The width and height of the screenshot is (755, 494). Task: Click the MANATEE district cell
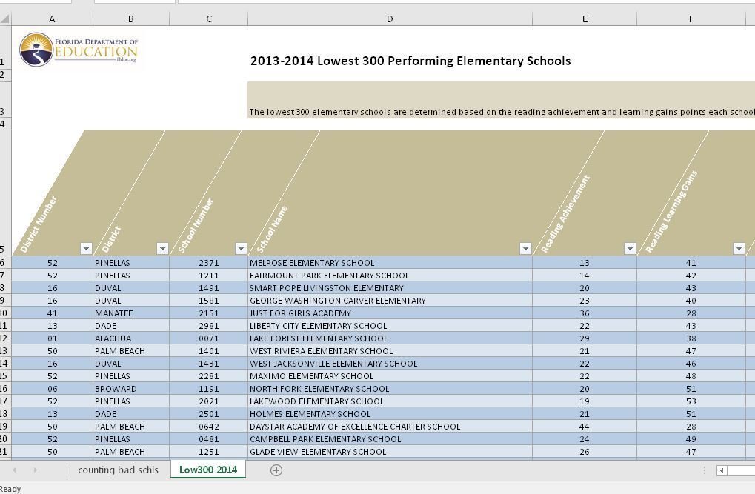coord(131,313)
